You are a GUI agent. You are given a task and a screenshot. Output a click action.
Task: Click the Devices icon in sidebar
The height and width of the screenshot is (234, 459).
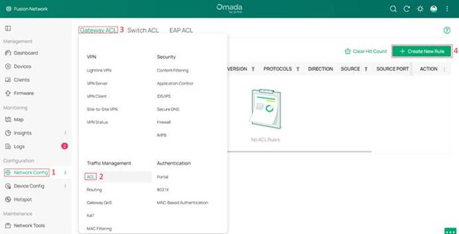8,66
